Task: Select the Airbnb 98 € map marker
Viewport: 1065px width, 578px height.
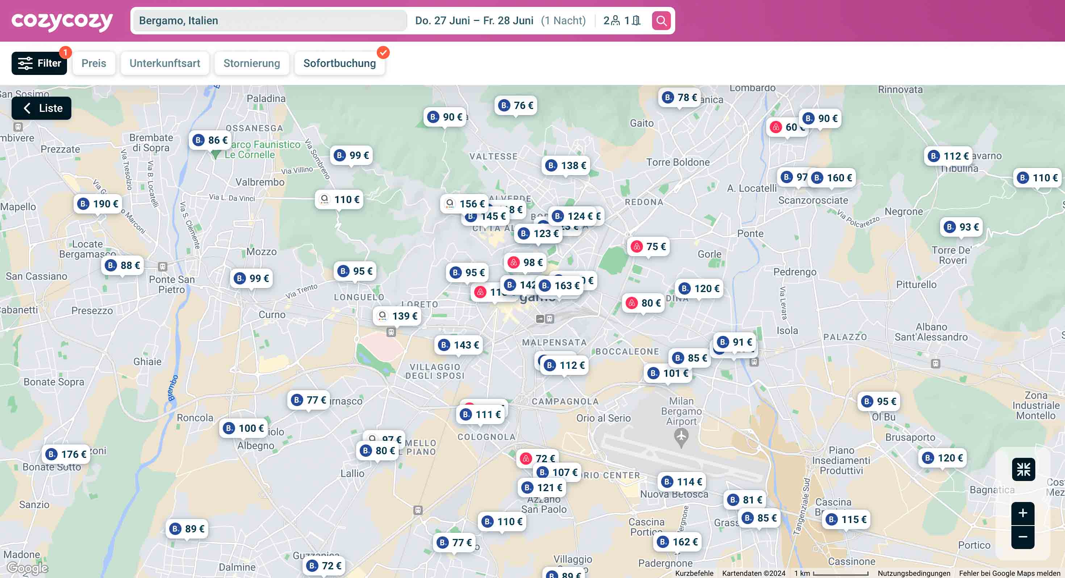Action: click(525, 262)
